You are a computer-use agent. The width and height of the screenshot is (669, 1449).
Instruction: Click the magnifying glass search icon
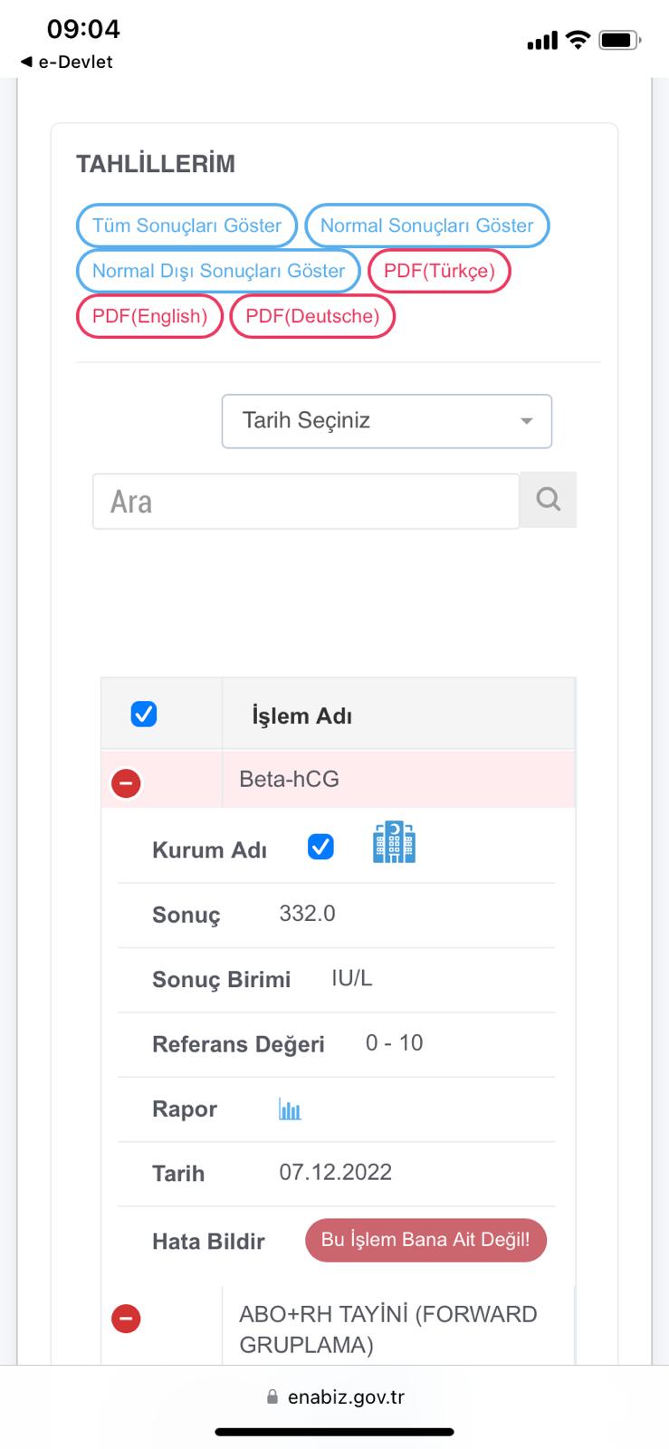[548, 500]
